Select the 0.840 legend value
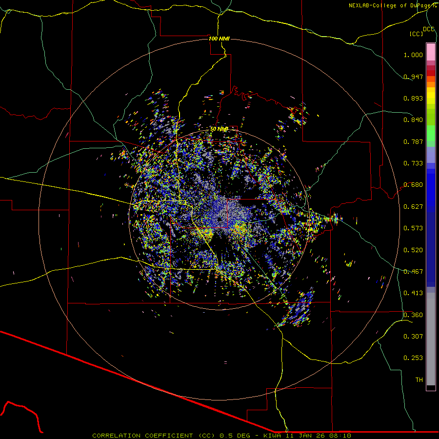This screenshot has width=439, height=439. 413,120
